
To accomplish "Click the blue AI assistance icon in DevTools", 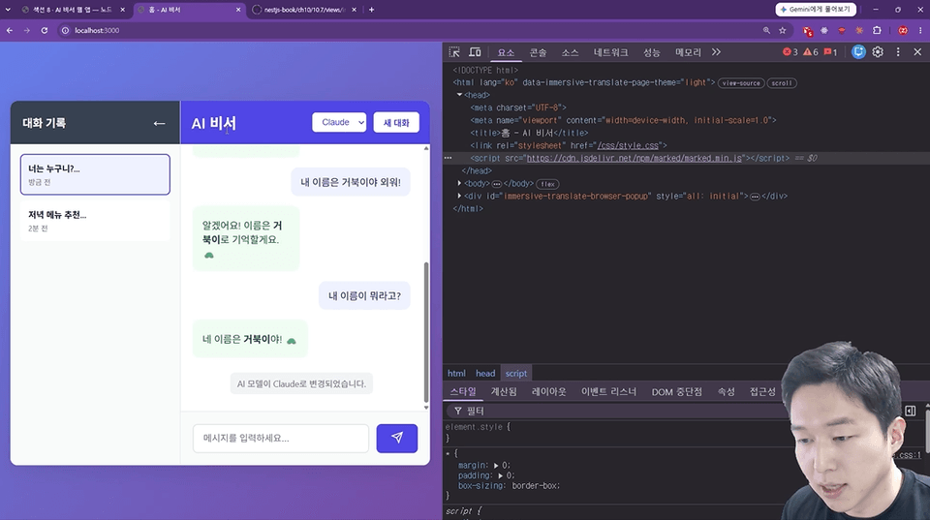I will point(858,52).
